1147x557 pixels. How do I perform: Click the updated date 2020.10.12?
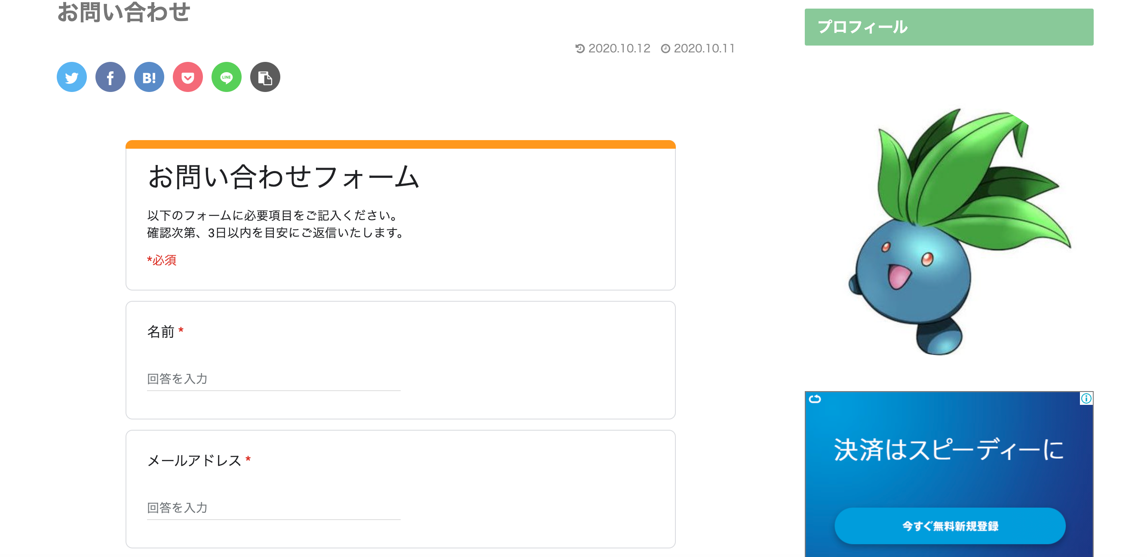pyautogui.click(x=619, y=48)
